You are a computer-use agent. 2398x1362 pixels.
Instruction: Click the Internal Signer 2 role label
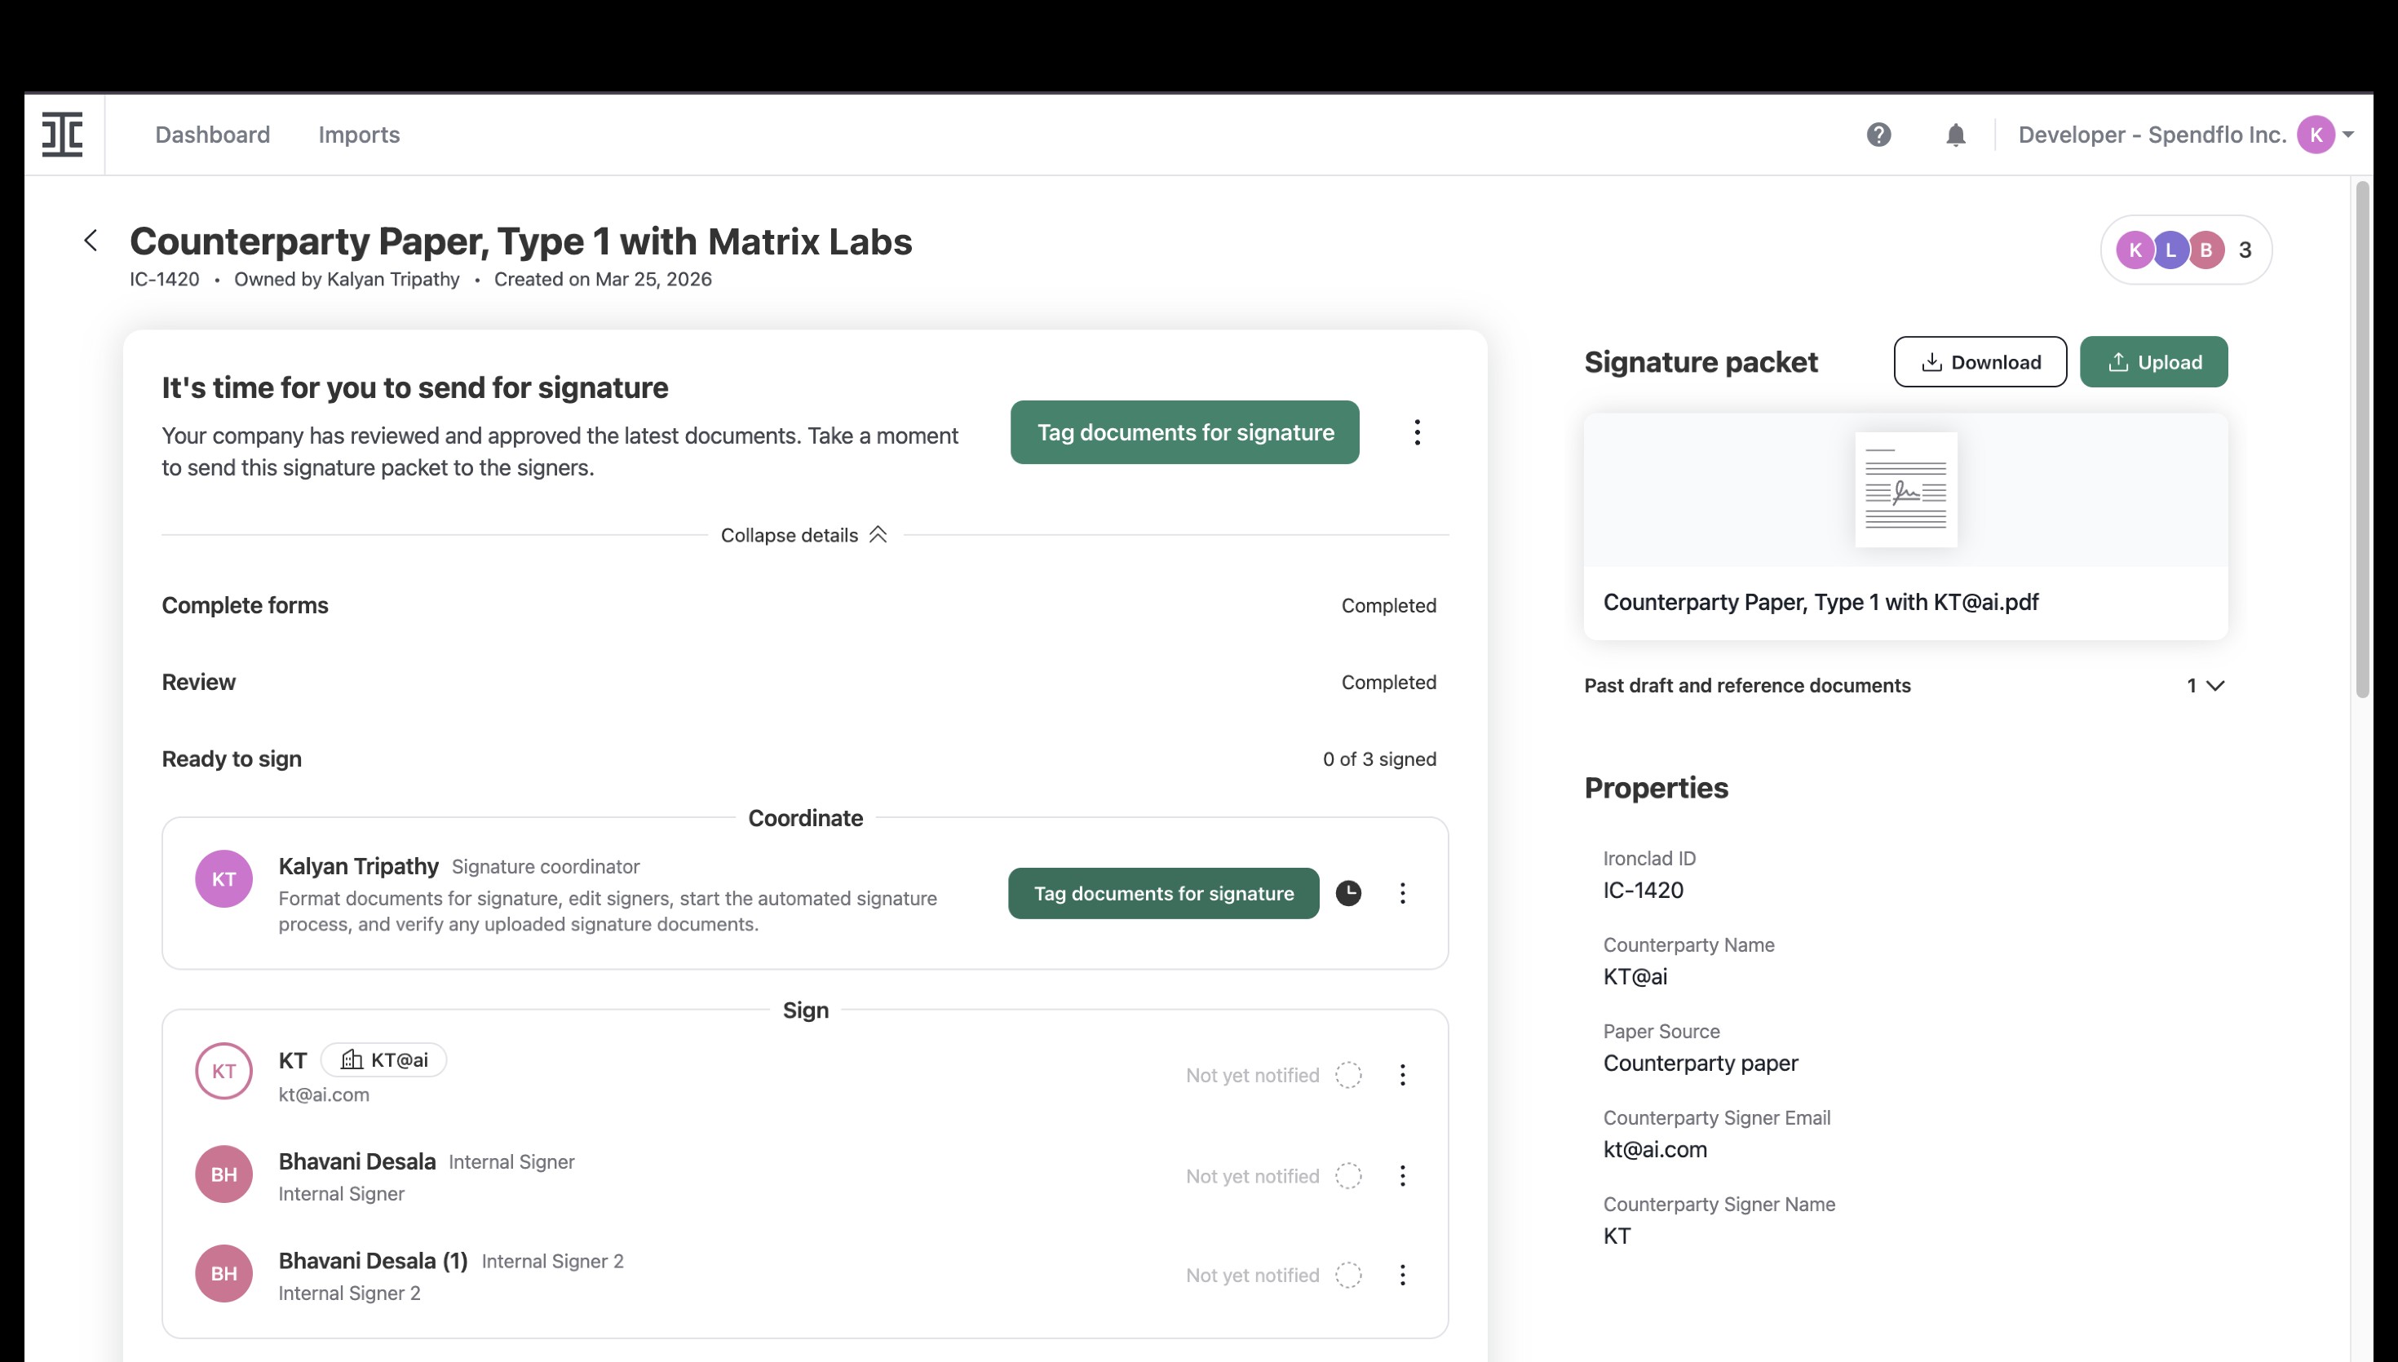pos(552,1261)
